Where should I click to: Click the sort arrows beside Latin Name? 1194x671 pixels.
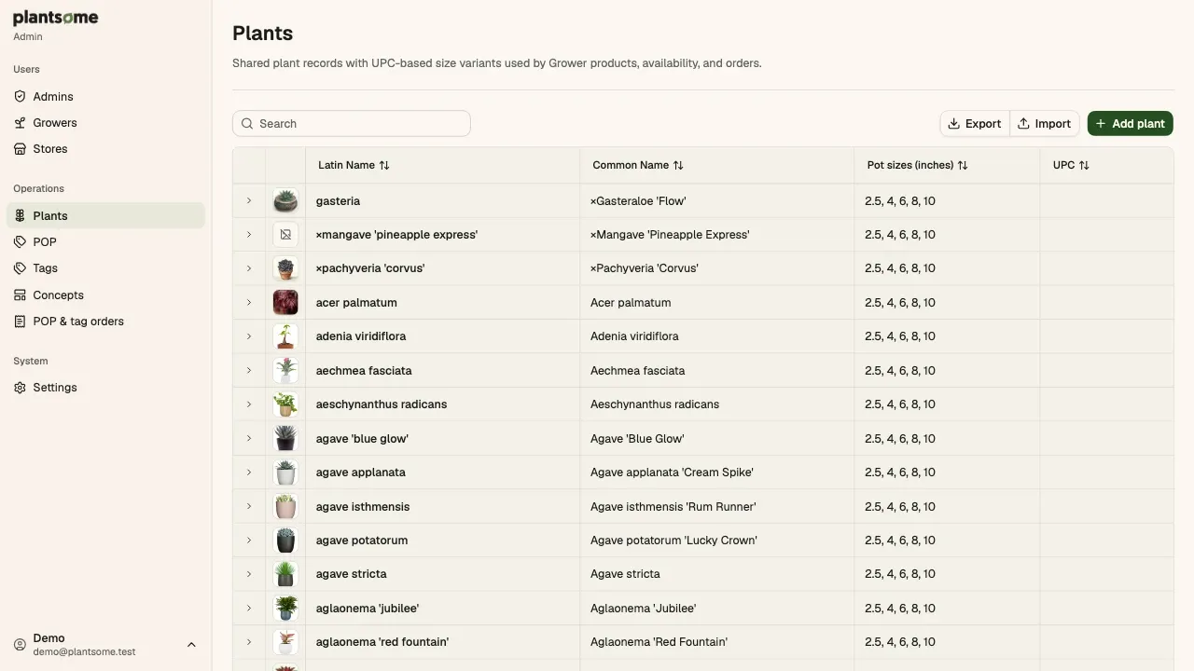coord(384,165)
